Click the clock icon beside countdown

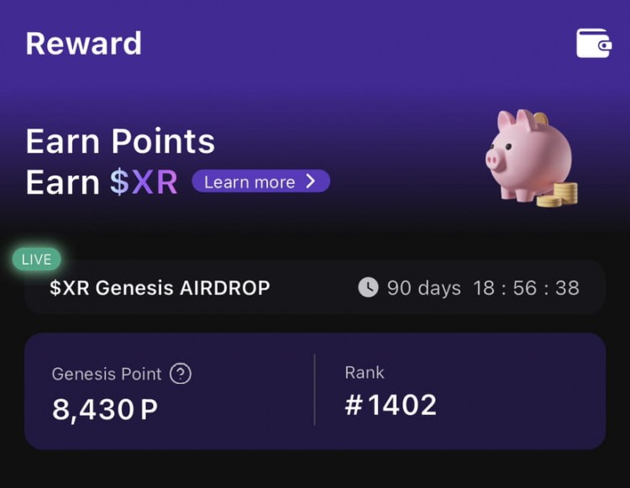point(368,288)
